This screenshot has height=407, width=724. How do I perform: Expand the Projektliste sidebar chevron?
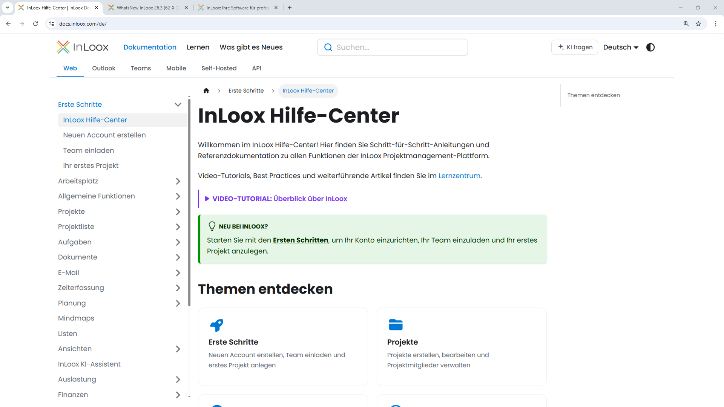coord(178,227)
